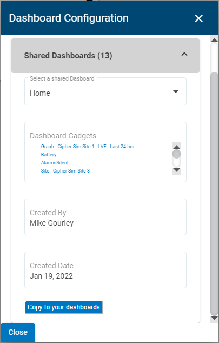
Task: Close the Dashboard Configuration dialog with X
Action: [198, 18]
